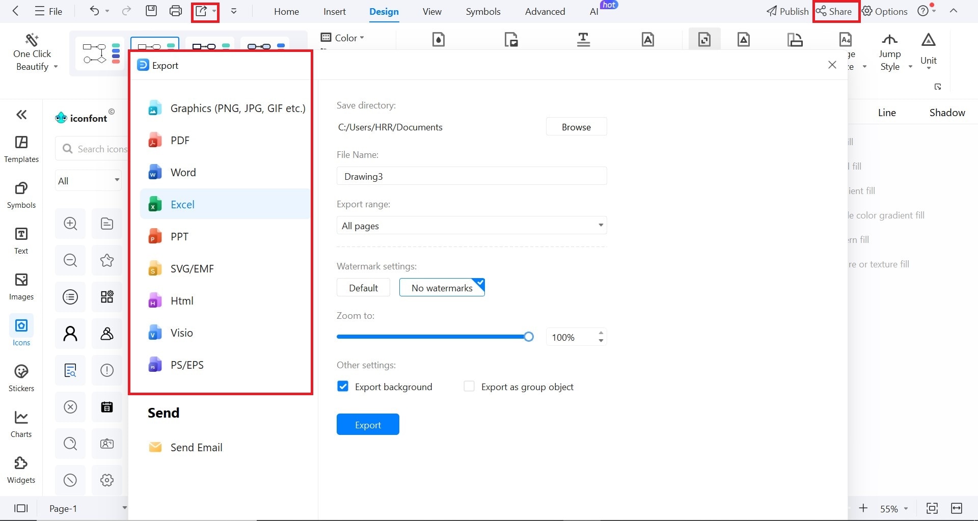Open the zoom percentage dropdown in the status bar
This screenshot has width=978, height=521.
pos(906,509)
